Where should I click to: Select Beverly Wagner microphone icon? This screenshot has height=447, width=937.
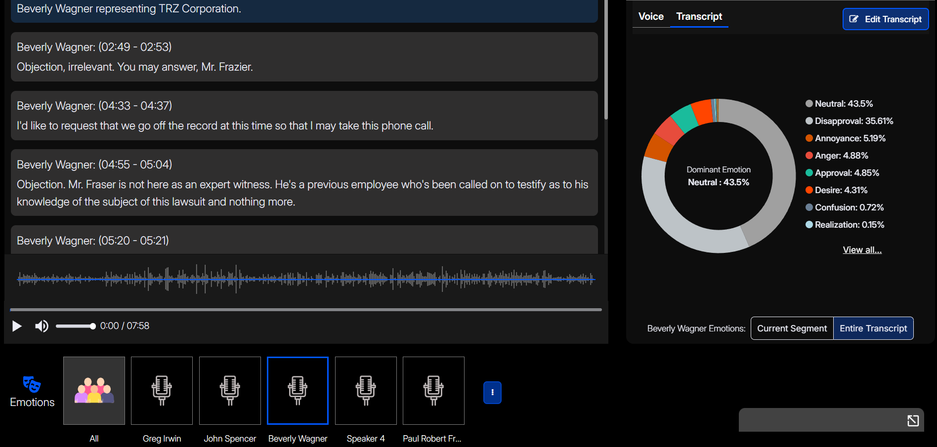(x=298, y=390)
